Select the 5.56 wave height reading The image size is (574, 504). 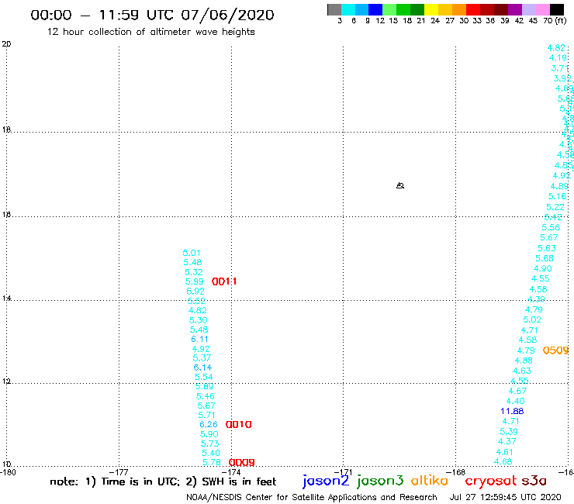[551, 227]
